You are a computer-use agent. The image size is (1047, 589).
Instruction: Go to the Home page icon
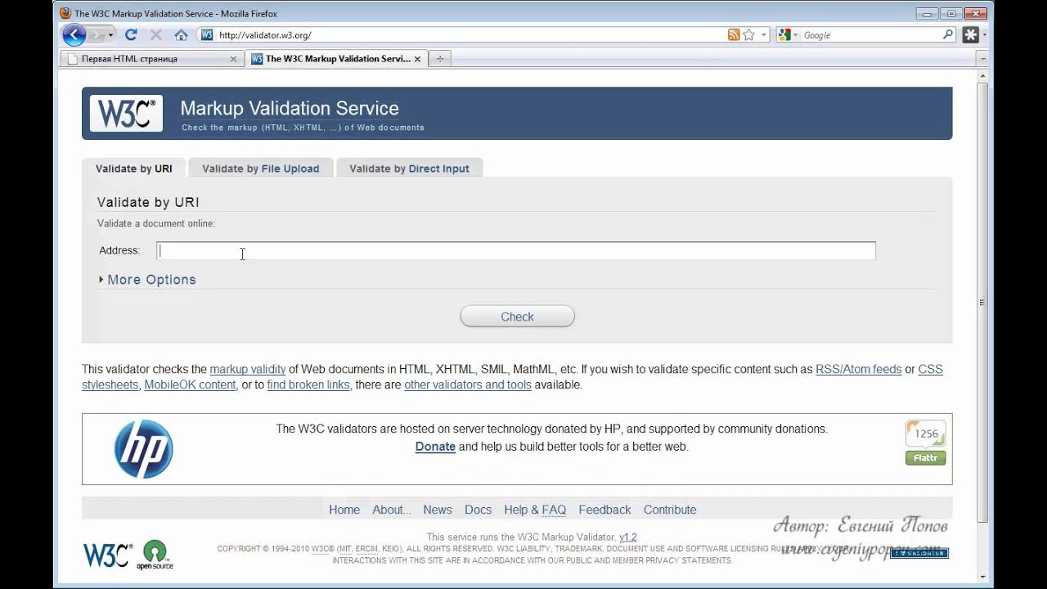point(181,35)
